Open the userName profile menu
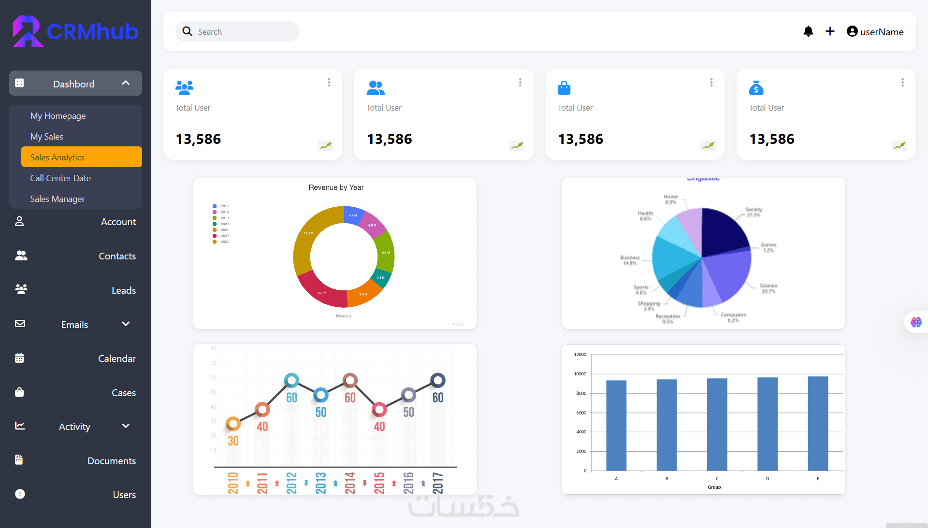The width and height of the screenshot is (928, 528). click(875, 31)
